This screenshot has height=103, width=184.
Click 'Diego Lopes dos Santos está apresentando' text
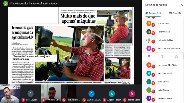(34, 4)
